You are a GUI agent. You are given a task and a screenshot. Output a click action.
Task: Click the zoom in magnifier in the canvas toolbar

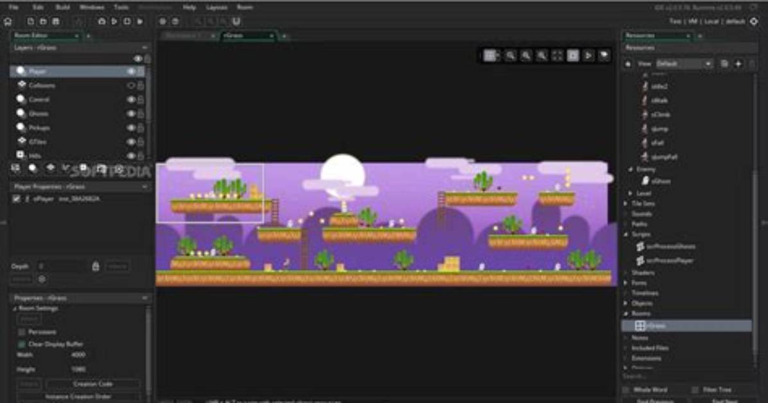(542, 55)
